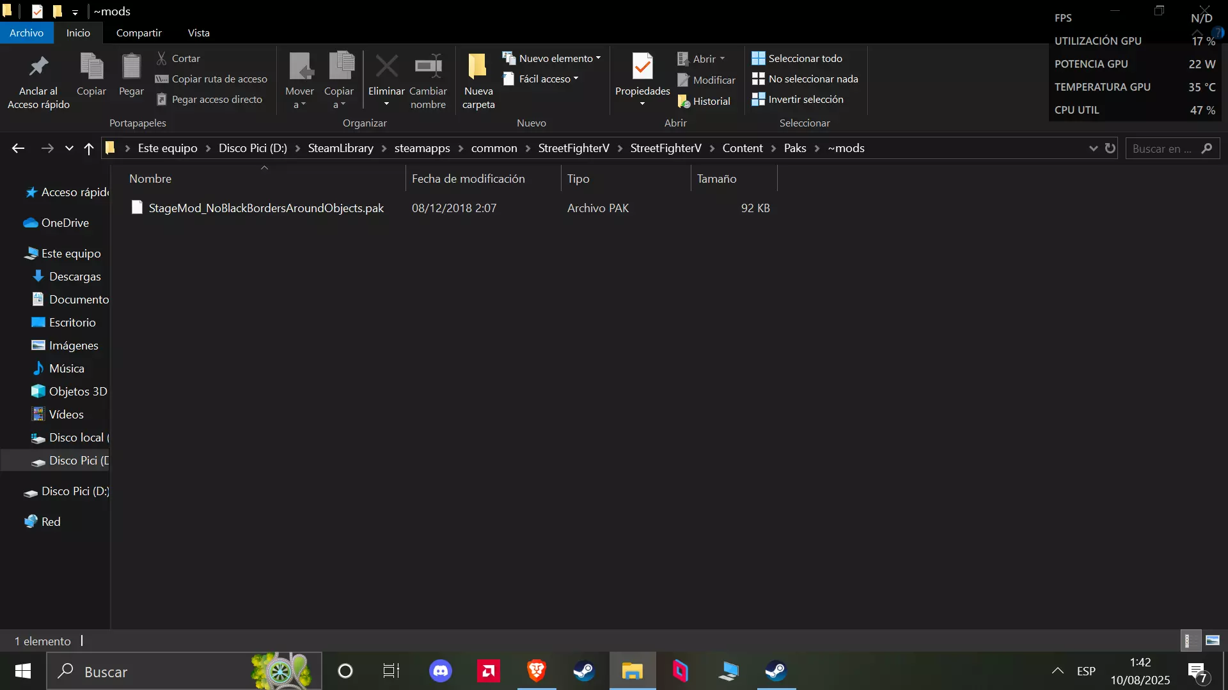1228x690 pixels.
Task: Click Historial icon in Abrir group
Action: 684,101
